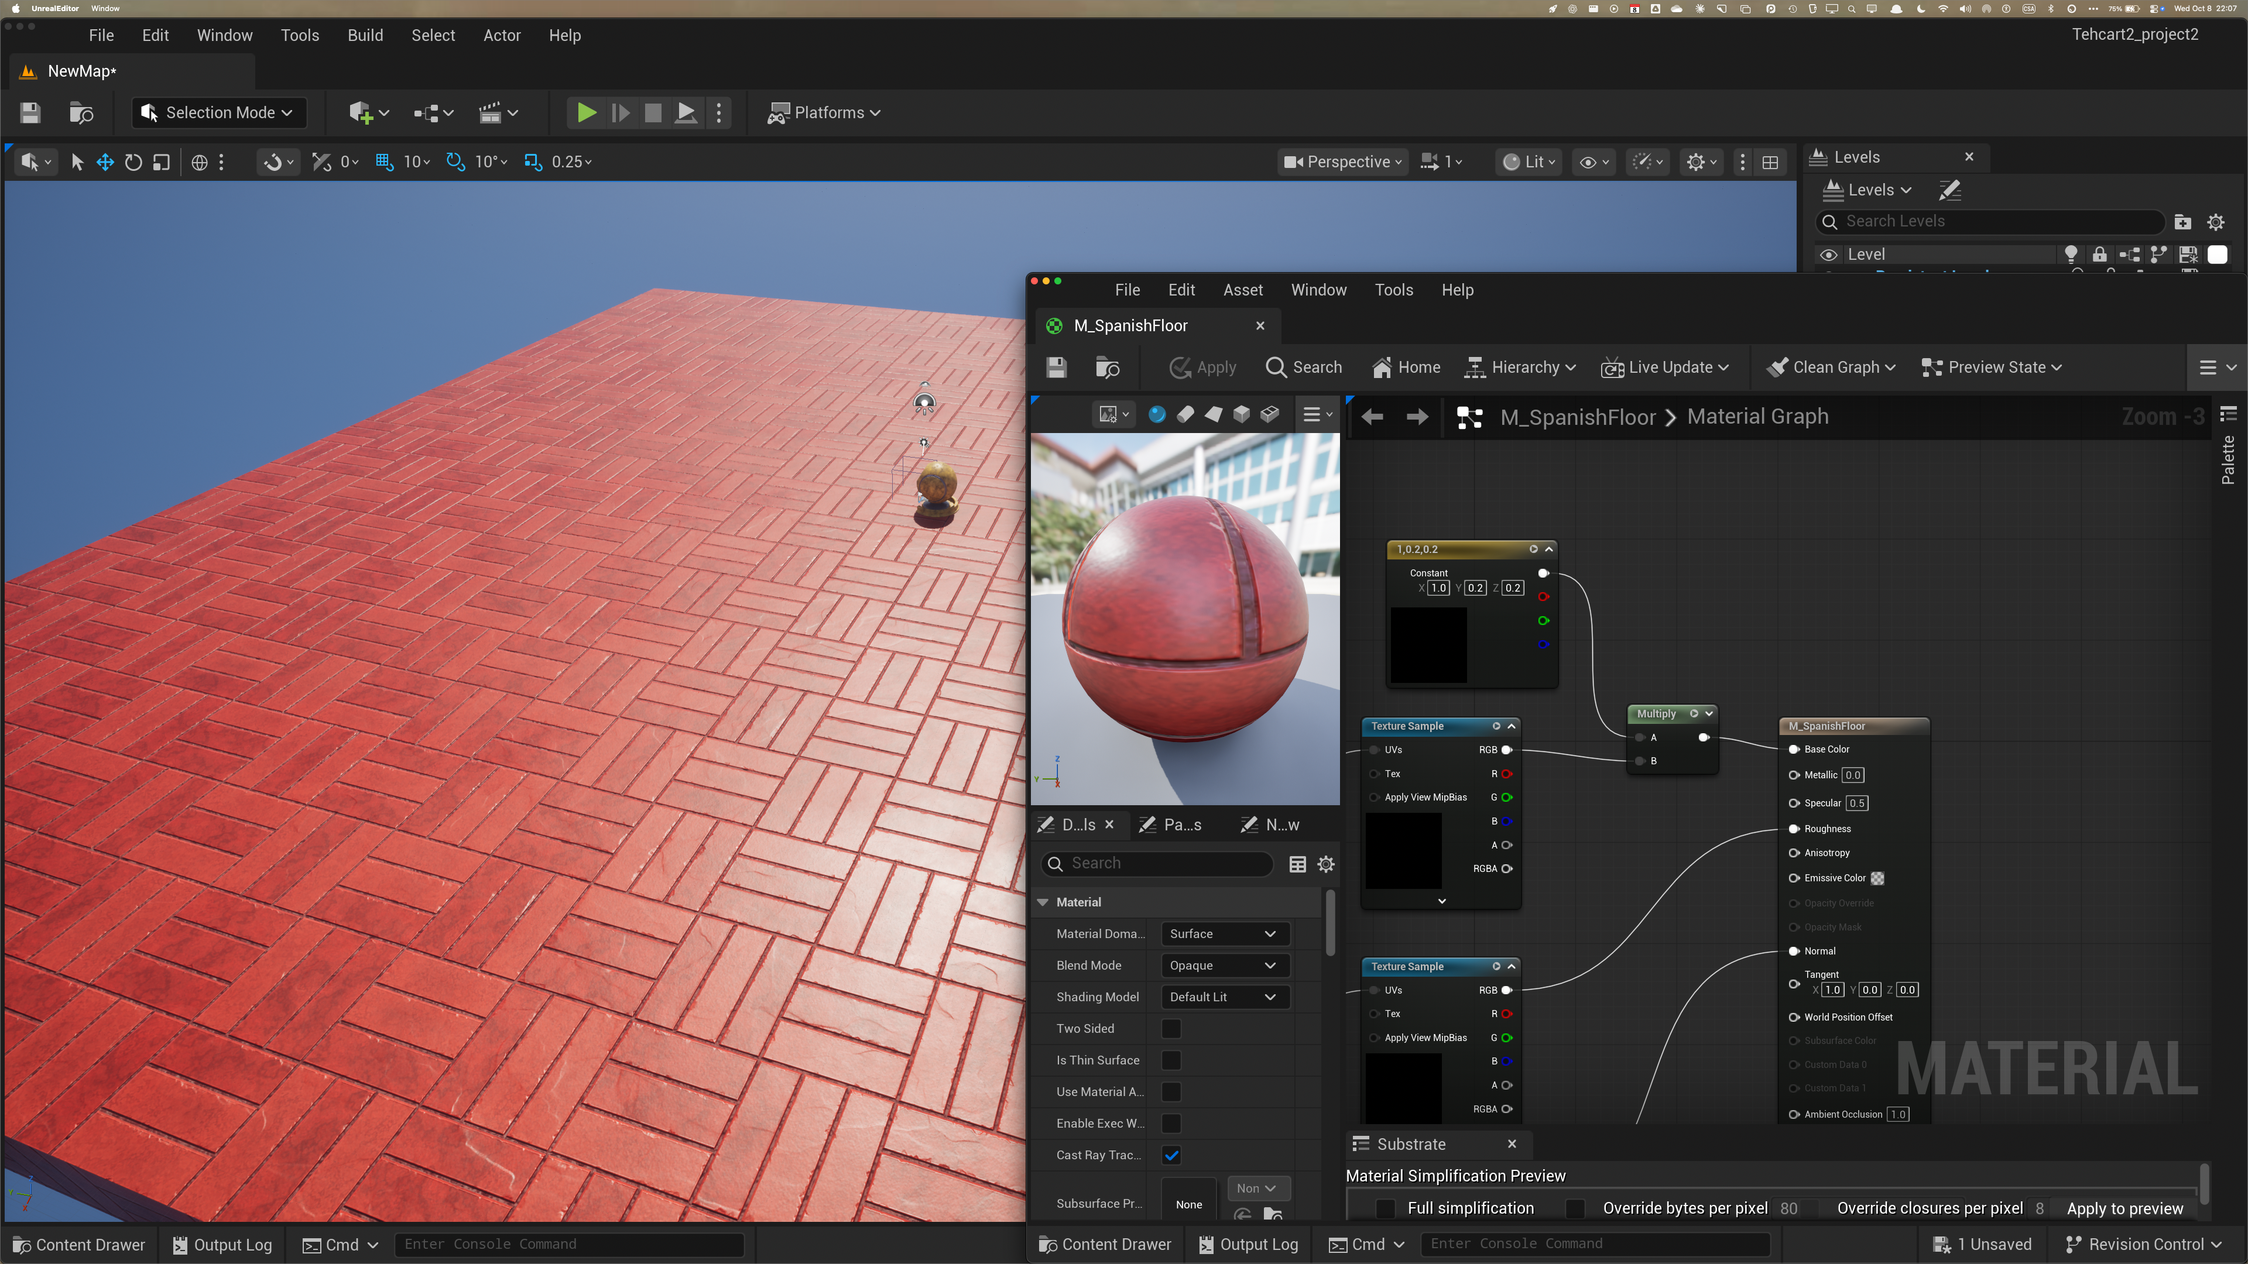Open the Actor menu in the main editor
2248x1264 pixels.
click(502, 36)
